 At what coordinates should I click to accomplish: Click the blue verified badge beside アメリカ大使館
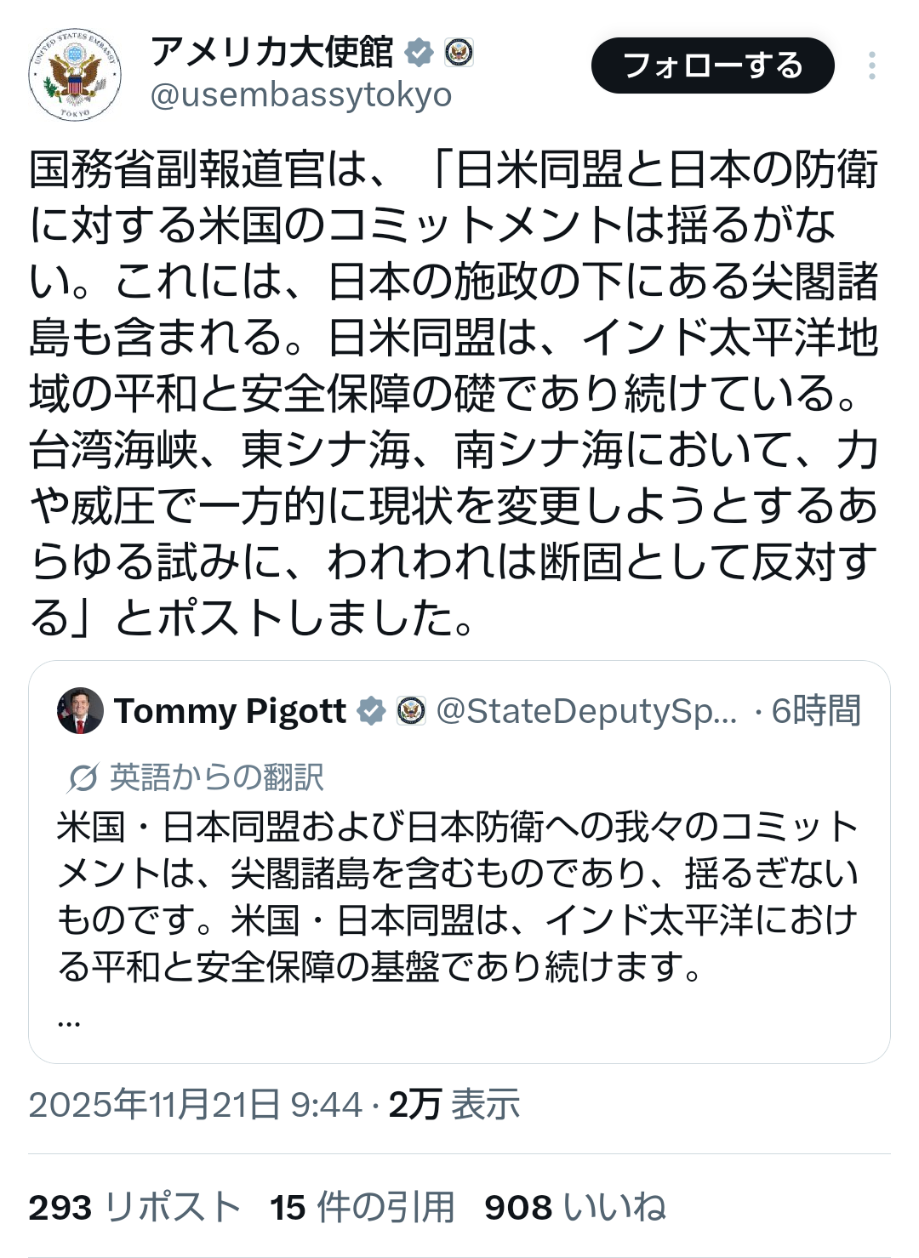(419, 53)
